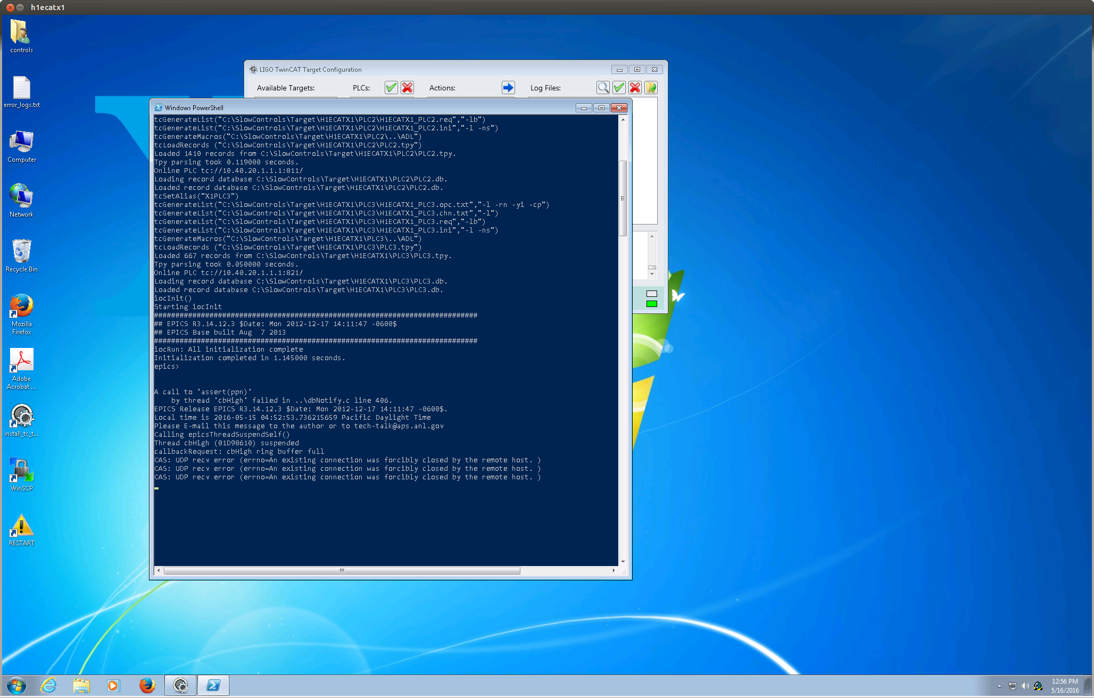The image size is (1094, 698).
Task: Open error_logs.txt desktop file
Action: tap(21, 92)
